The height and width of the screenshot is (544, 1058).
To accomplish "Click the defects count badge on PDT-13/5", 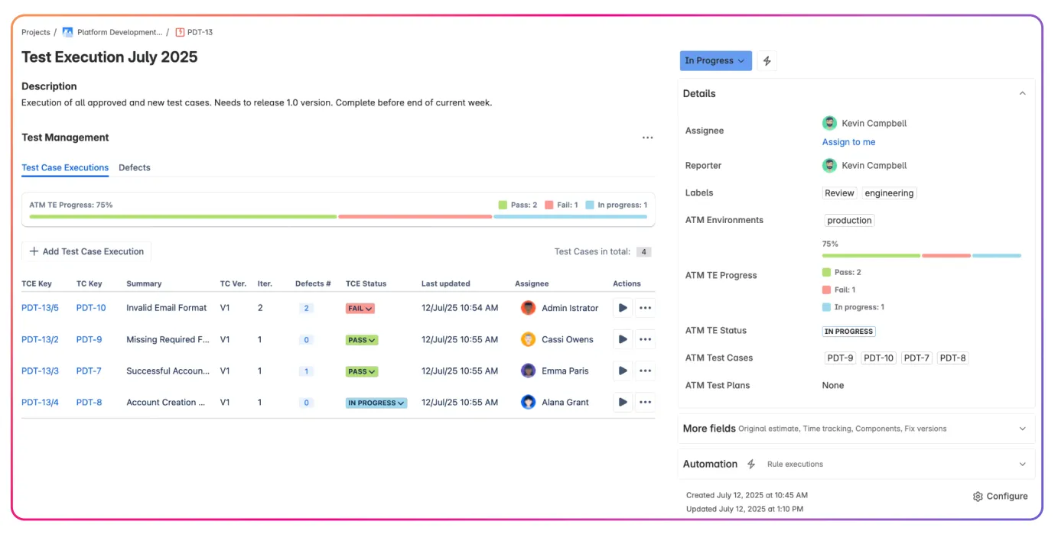I will 306,308.
